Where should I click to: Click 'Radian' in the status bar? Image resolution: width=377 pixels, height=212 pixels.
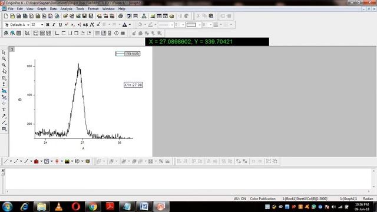tap(368, 198)
